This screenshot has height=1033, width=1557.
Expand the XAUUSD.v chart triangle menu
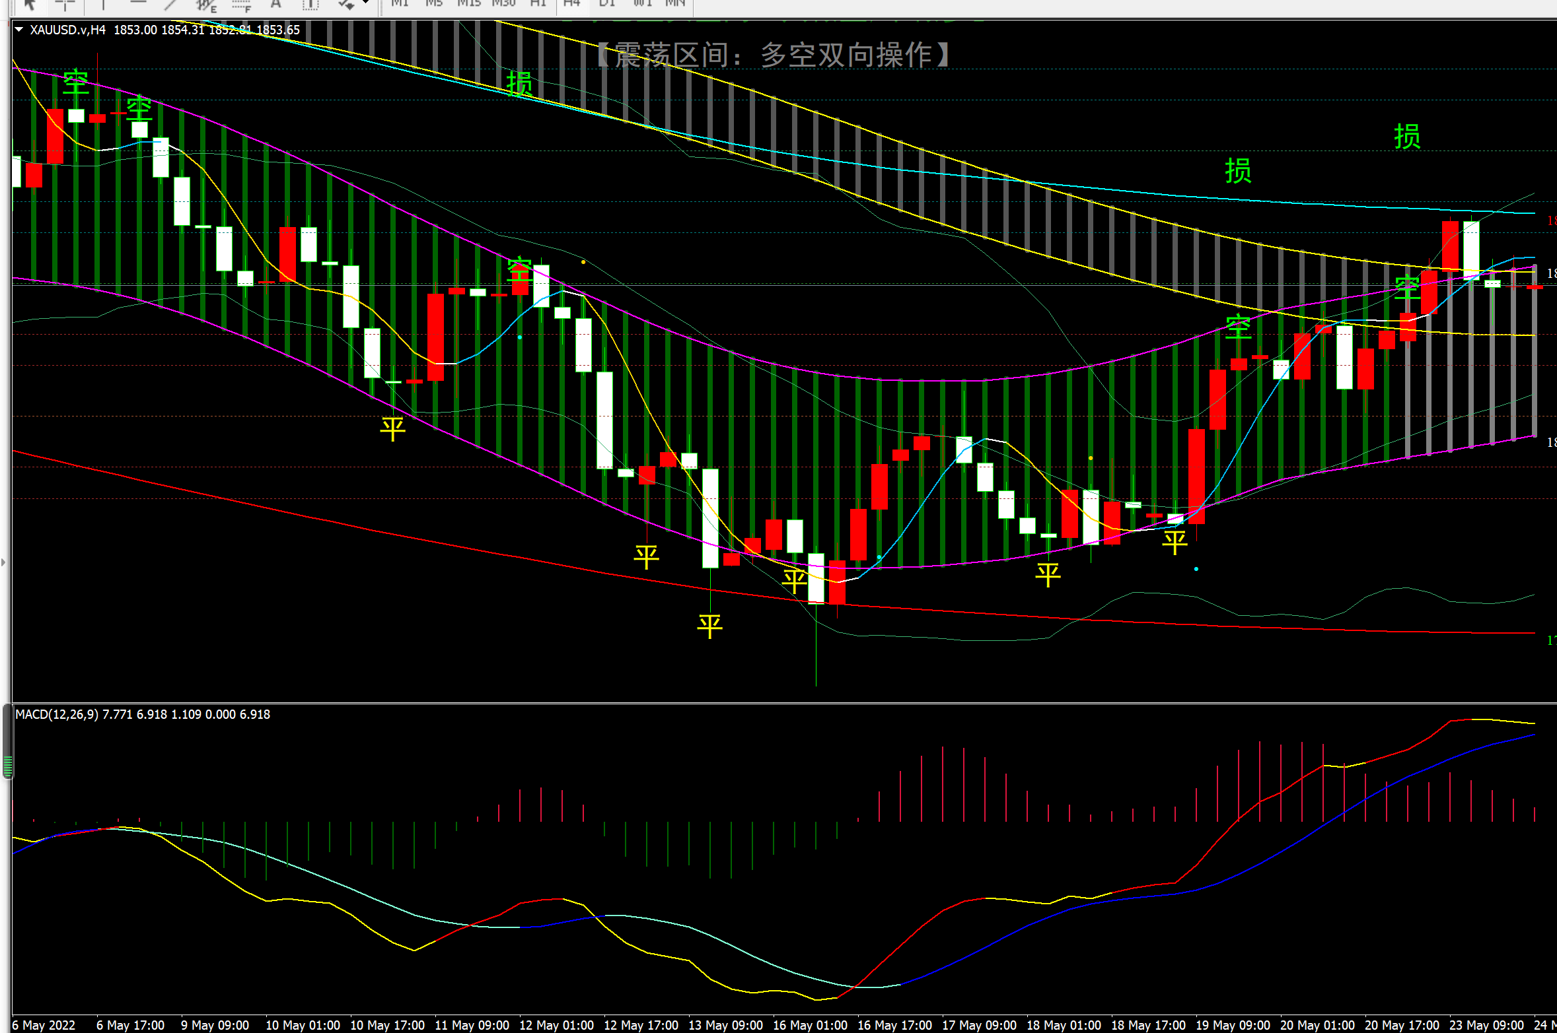19,29
